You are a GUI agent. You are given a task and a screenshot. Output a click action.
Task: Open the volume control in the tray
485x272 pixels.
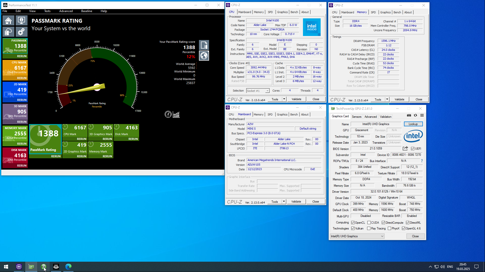(443, 267)
